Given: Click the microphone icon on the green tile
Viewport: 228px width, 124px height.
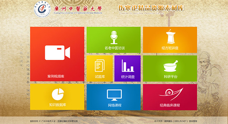Looking at the screenshot, I should coord(114,37).
